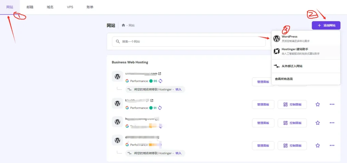
Task: Star the last website in the list
Action: [318, 145]
